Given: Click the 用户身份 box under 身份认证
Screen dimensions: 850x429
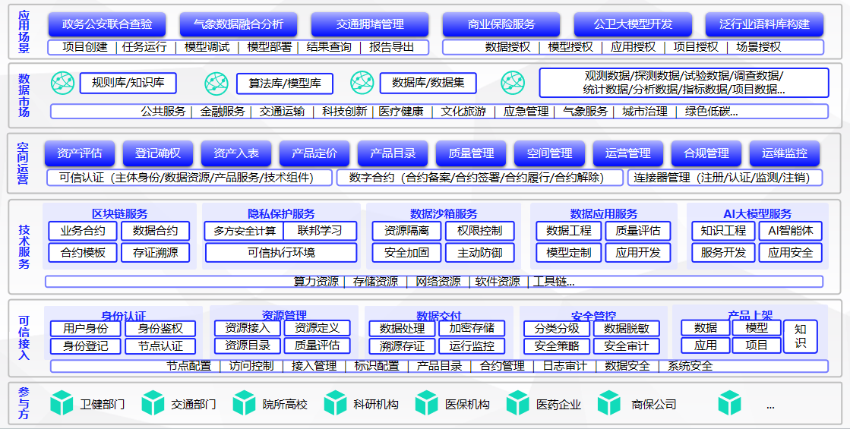Looking at the screenshot, I should click(86, 329).
